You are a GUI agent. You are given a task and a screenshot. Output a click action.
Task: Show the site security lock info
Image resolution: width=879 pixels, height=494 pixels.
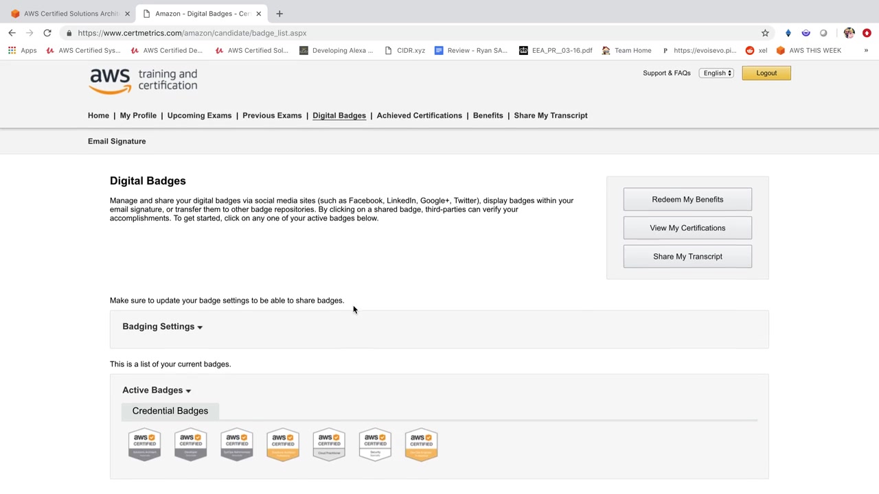(69, 33)
